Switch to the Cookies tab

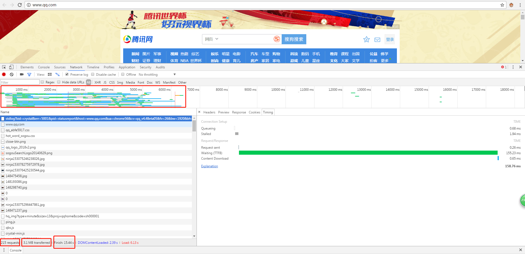254,112
